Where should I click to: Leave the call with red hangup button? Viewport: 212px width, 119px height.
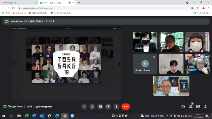[x=126, y=106]
